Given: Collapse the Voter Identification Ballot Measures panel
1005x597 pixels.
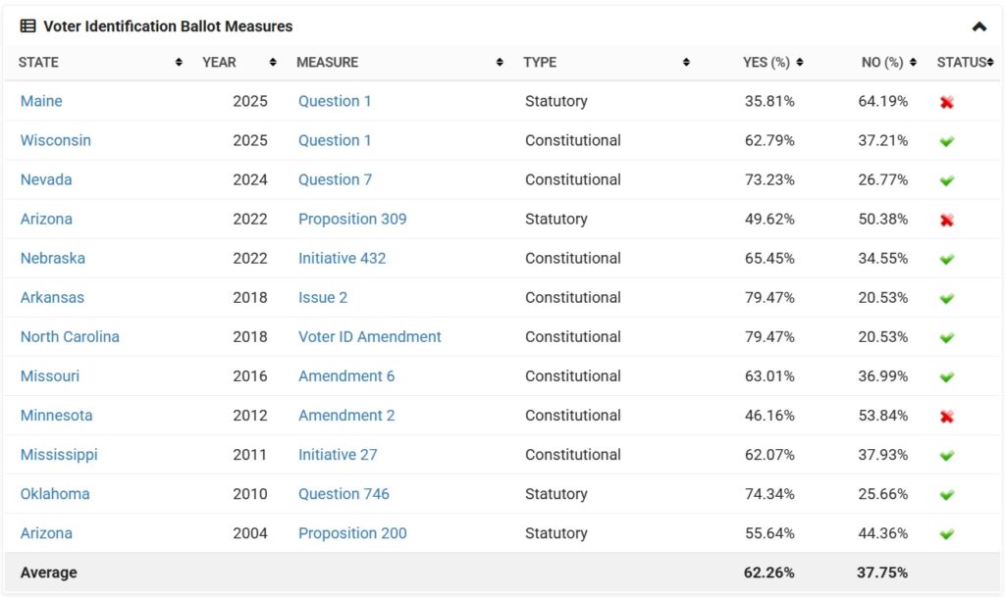Looking at the screenshot, I should [979, 27].
